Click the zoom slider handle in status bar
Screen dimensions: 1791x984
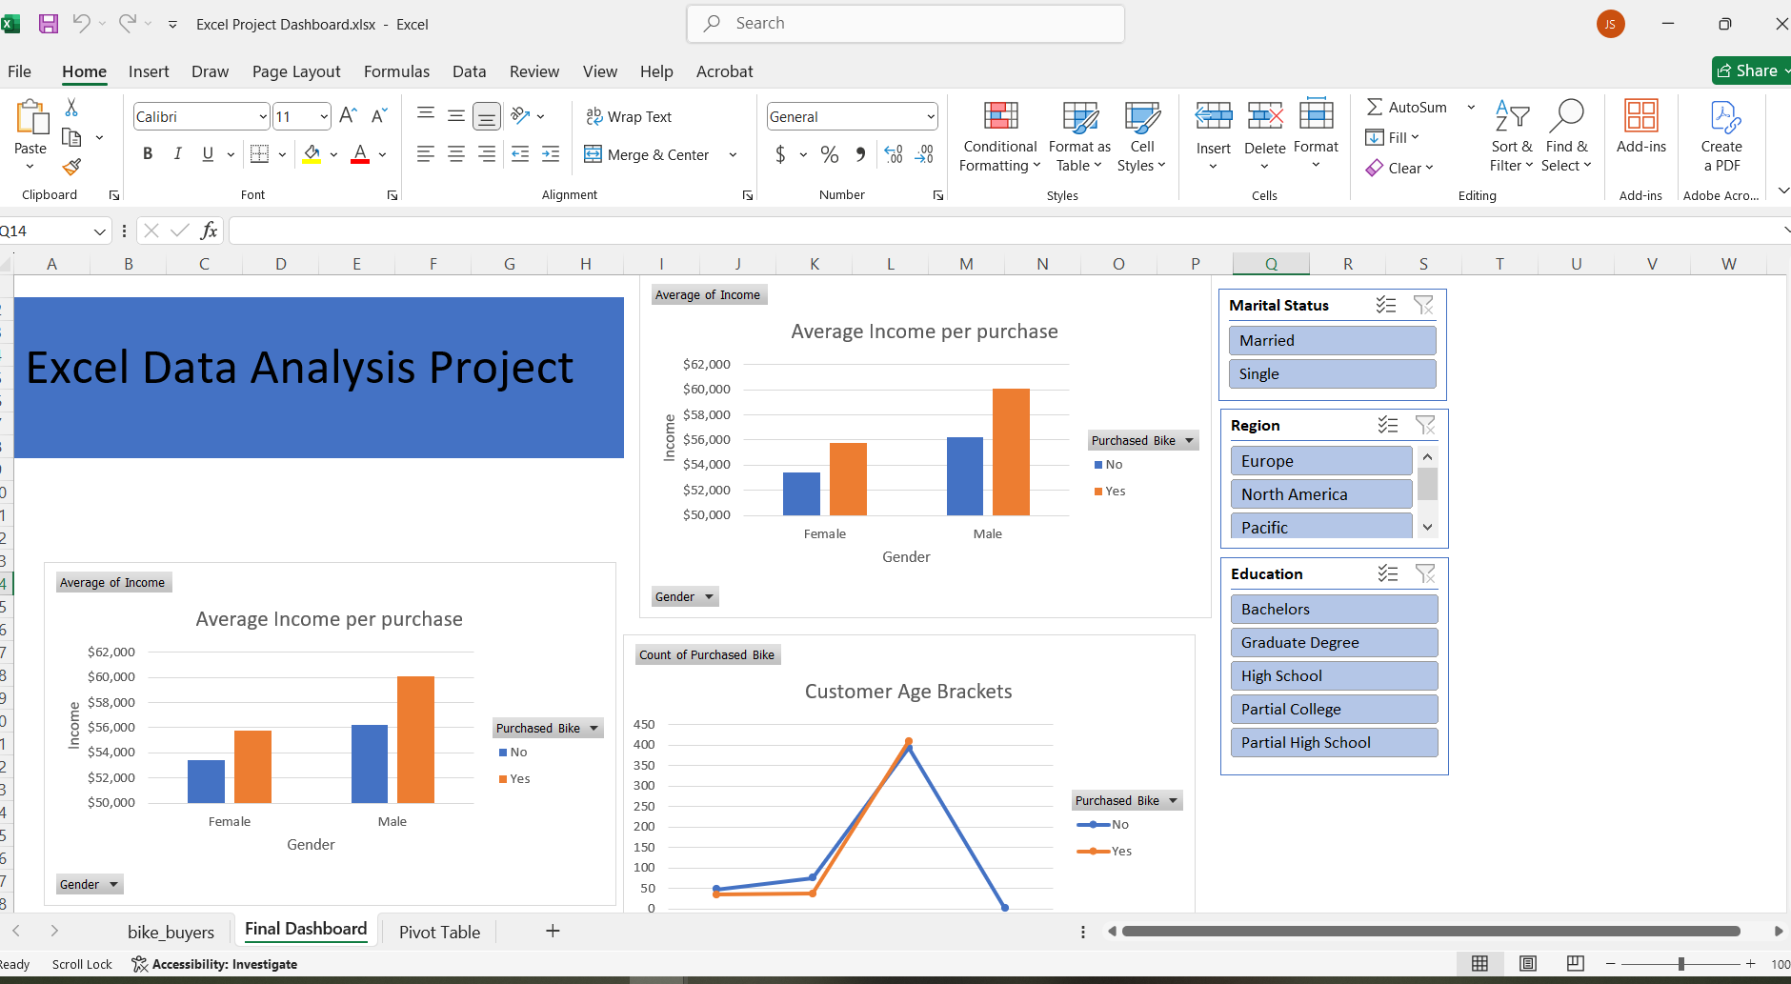1680,964
